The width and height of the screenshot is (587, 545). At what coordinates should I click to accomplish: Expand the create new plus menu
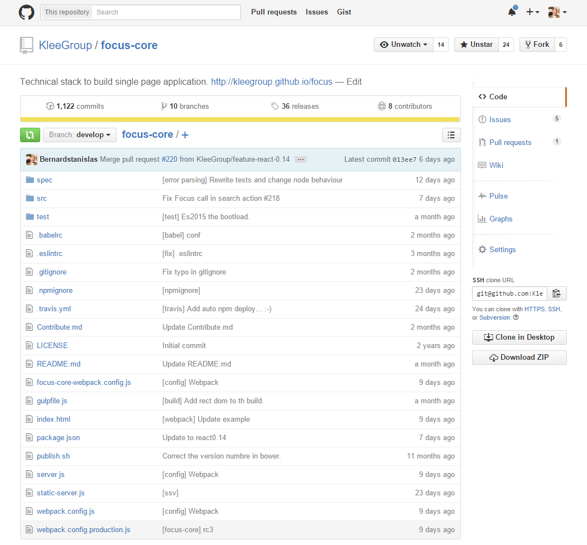tap(532, 12)
